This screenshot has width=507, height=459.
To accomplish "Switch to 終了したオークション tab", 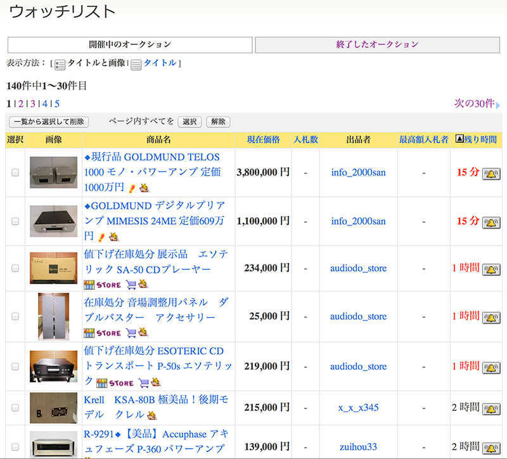I will pyautogui.click(x=377, y=45).
